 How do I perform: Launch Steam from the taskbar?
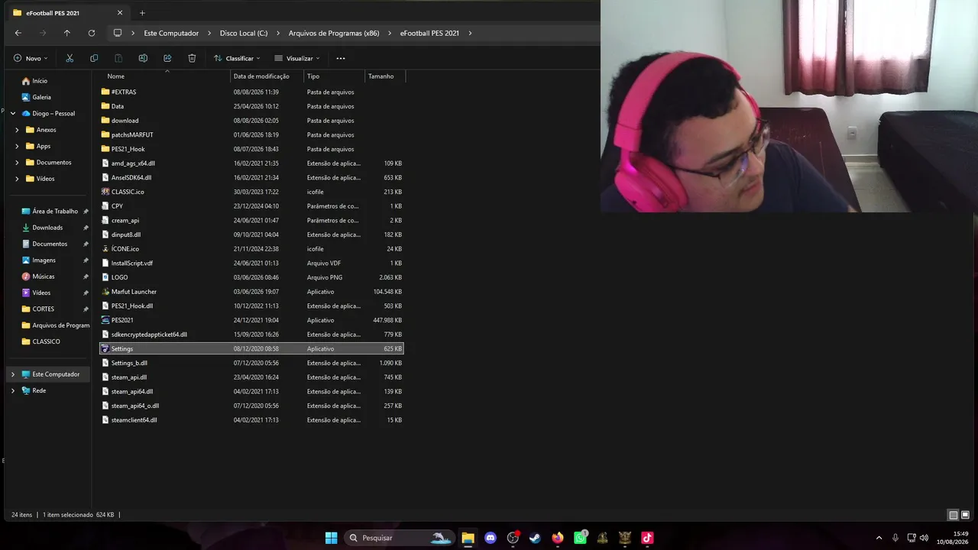[x=535, y=538]
